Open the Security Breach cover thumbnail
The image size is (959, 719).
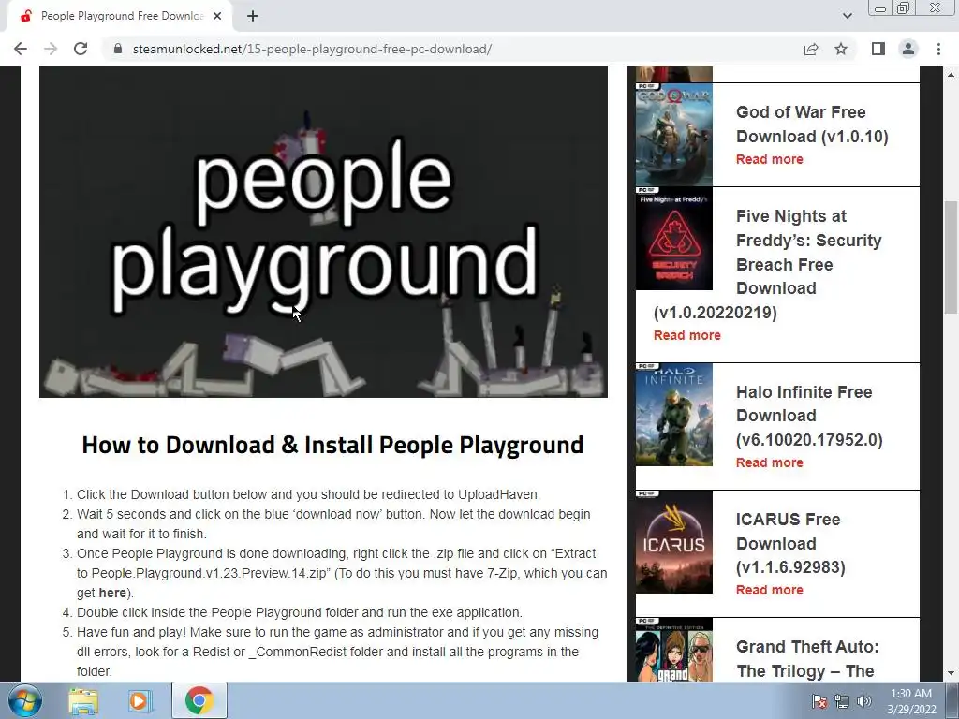(674, 239)
